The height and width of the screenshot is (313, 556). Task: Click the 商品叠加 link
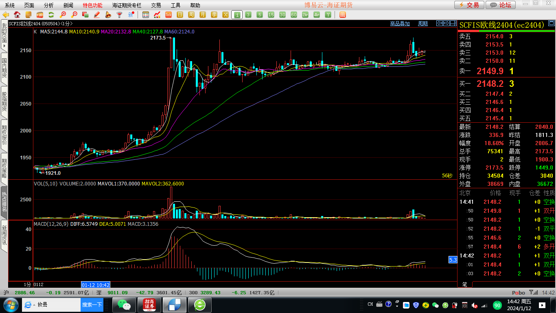coord(400,24)
